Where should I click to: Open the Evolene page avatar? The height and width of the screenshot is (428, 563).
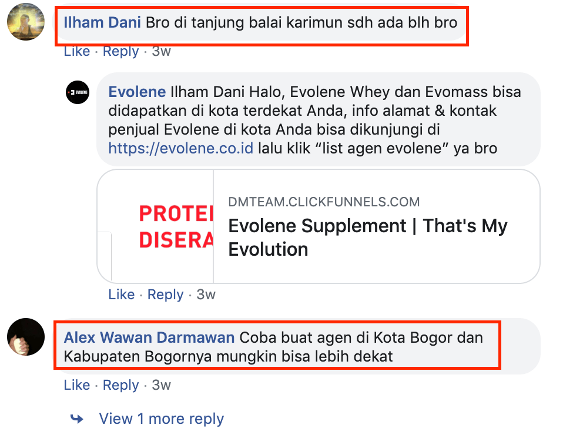78,92
